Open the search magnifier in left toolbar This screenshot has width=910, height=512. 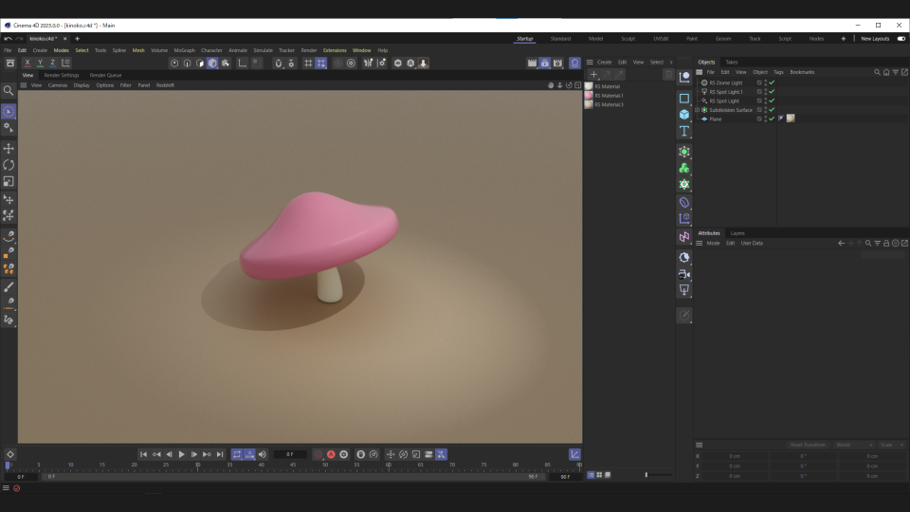[x=9, y=90]
